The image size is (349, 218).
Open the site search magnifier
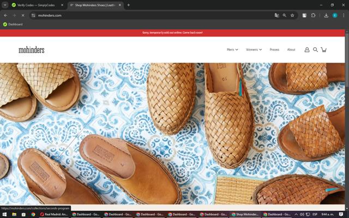coord(315,50)
